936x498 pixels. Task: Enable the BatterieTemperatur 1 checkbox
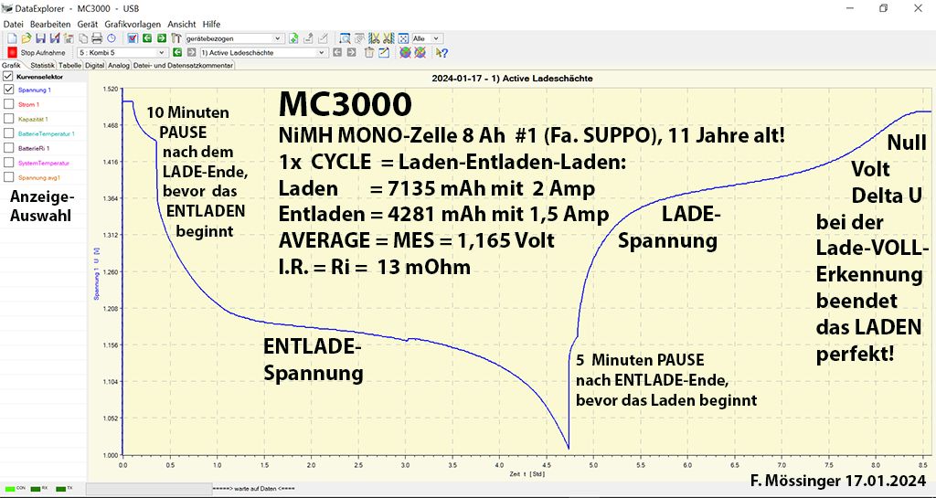tap(9, 133)
